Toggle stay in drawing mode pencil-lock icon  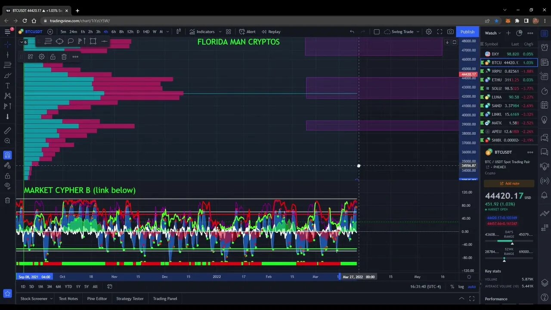coord(7,165)
